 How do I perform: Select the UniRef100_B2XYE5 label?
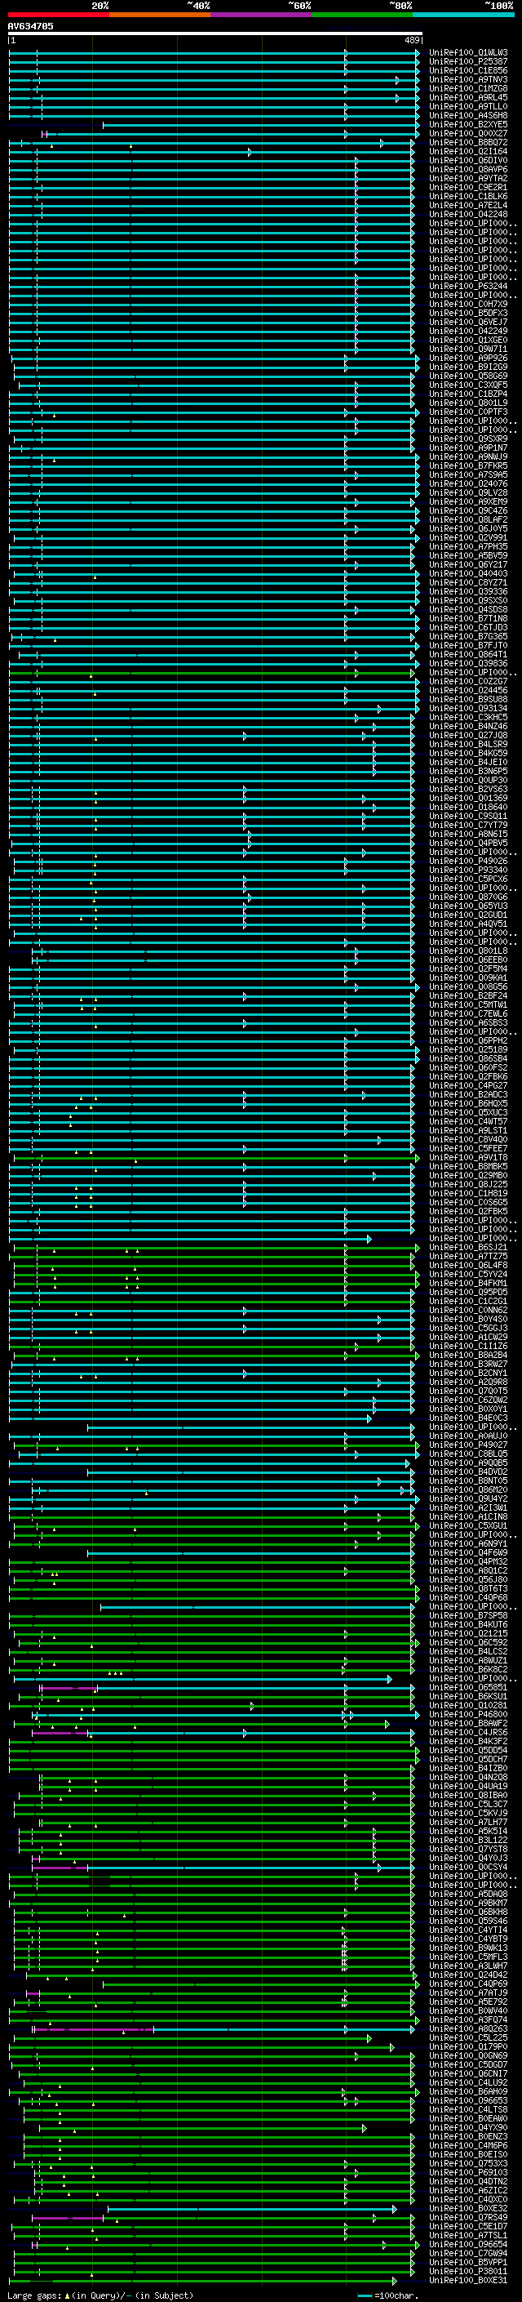[x=468, y=124]
